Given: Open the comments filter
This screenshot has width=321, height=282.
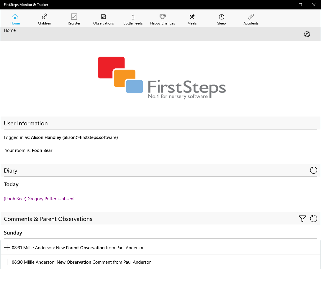Looking at the screenshot, I should click(x=302, y=219).
